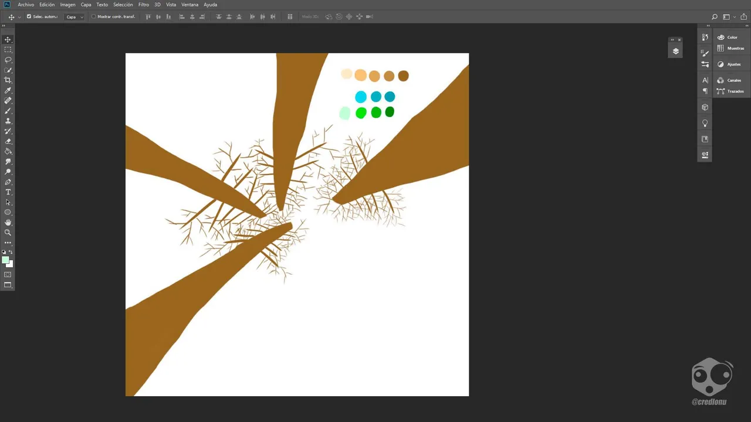The width and height of the screenshot is (751, 422).
Task: Select the Ellipse shape tool
Action: coord(8,212)
